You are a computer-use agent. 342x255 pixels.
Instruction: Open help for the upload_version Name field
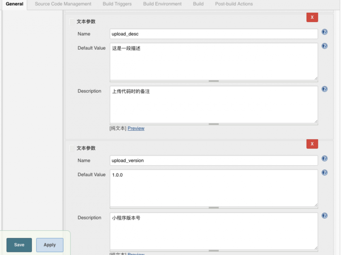(324, 158)
